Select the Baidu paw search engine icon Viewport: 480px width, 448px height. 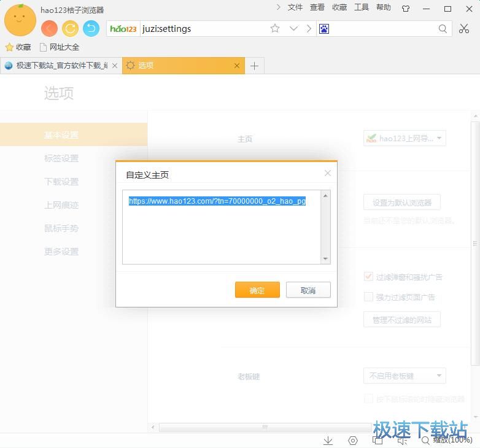point(324,29)
